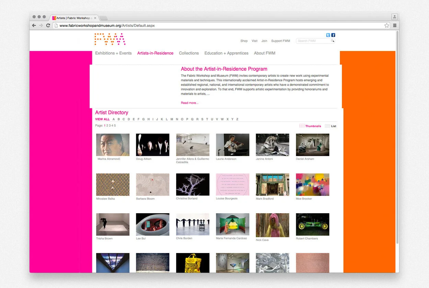
Task: Open a new browser tab
Action: (x=103, y=18)
